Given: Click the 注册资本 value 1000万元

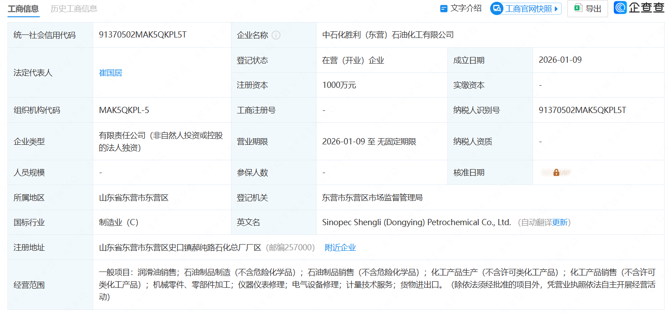Looking at the screenshot, I should click(339, 85).
